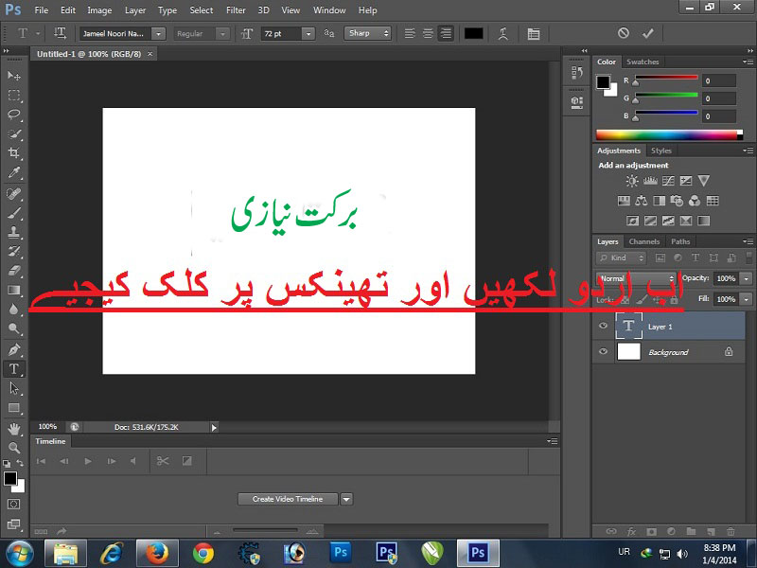The width and height of the screenshot is (757, 568).
Task: Select the History Brush tool
Action: pos(14,252)
